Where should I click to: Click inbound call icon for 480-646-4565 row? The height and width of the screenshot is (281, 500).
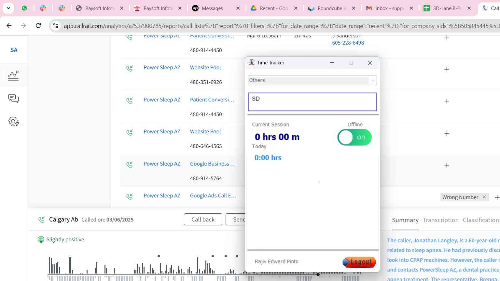(130, 132)
